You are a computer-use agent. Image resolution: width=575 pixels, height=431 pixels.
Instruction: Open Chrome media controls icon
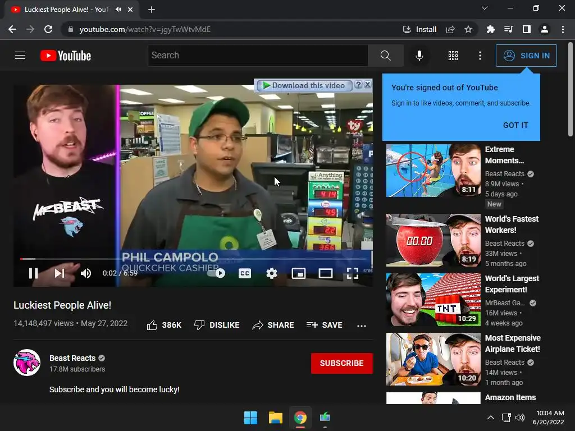(508, 29)
